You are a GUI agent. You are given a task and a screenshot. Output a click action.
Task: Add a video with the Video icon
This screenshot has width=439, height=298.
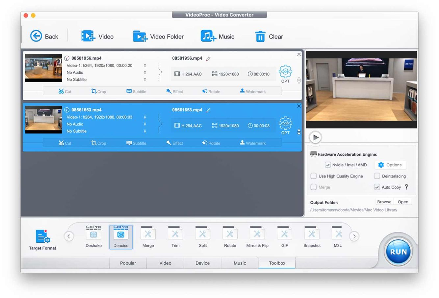[88, 36]
